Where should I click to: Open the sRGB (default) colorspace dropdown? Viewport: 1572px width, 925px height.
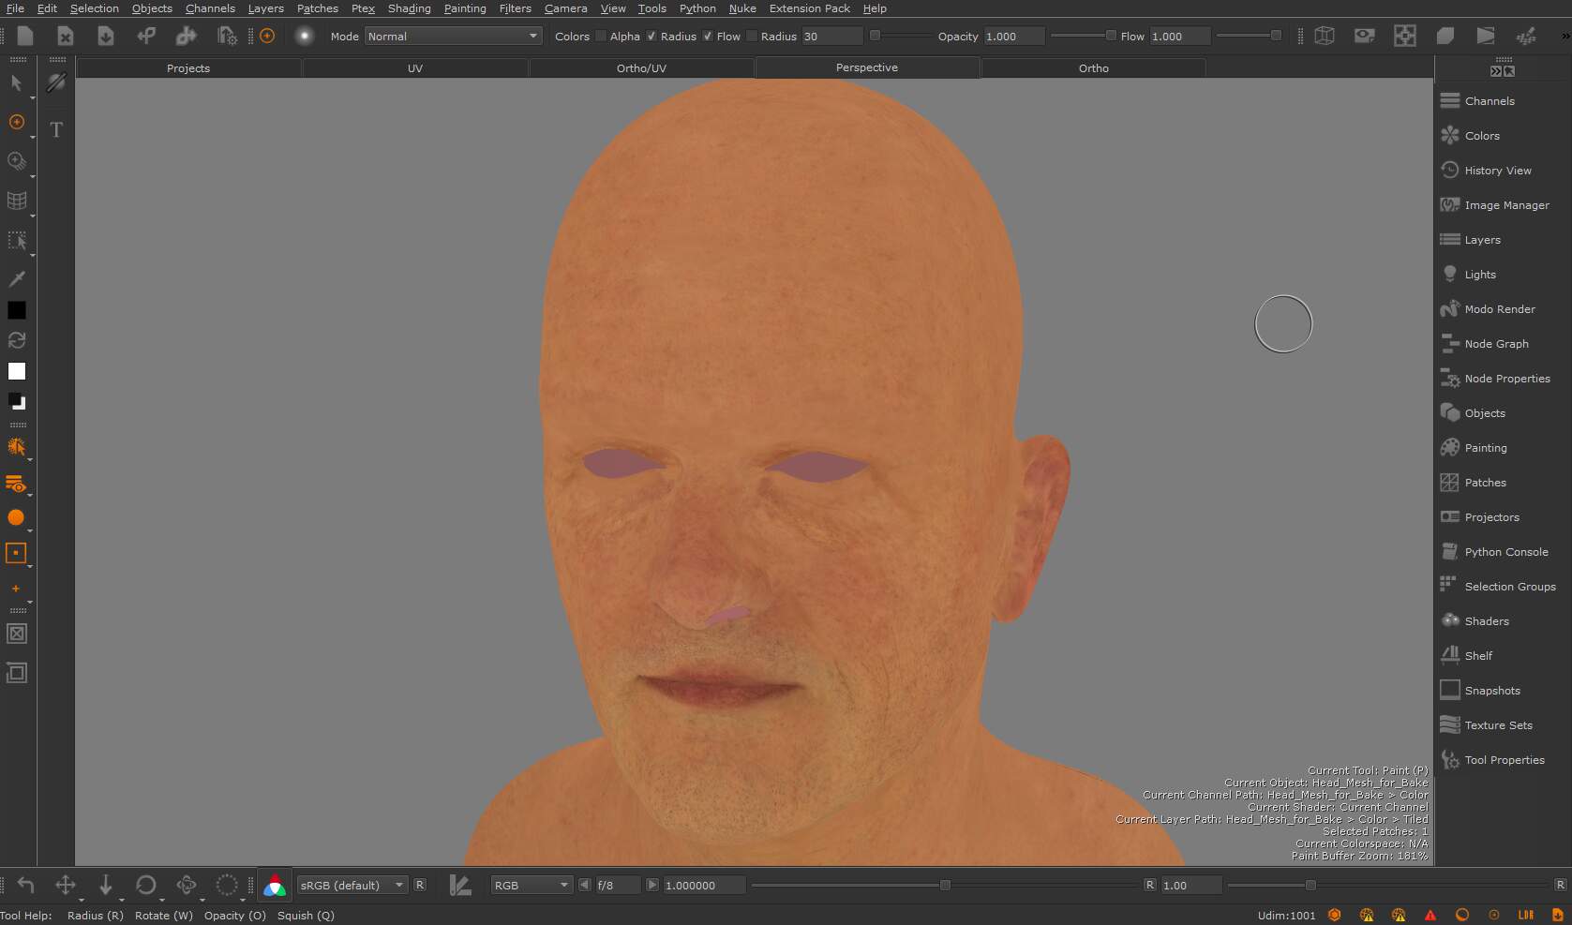tap(352, 885)
